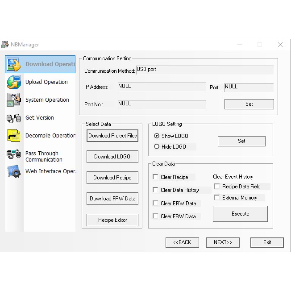This screenshot has width=291, height=291.
Task: Toggle the Recipe Data Field checkbox
Action: click(x=217, y=186)
